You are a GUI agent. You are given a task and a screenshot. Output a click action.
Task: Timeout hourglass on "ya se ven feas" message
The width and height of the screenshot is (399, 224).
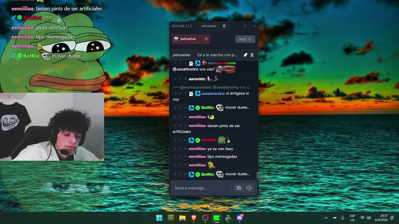click(x=180, y=149)
